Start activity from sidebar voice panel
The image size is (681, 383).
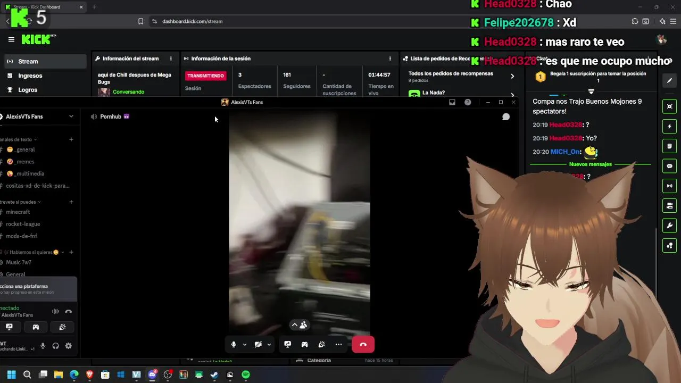click(36, 327)
